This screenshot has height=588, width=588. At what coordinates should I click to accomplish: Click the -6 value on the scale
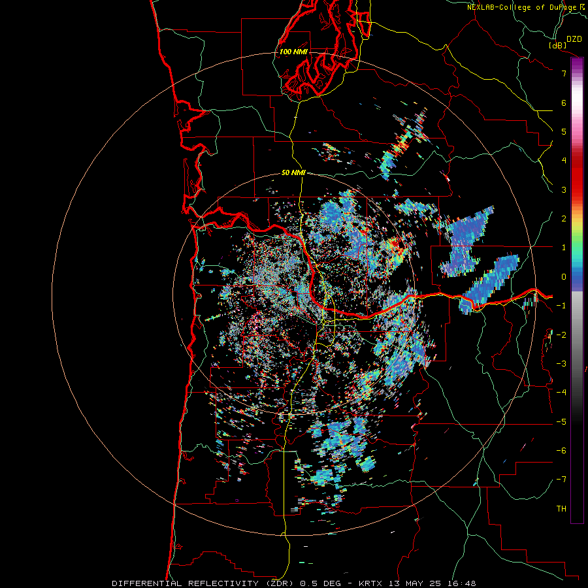coord(561,451)
